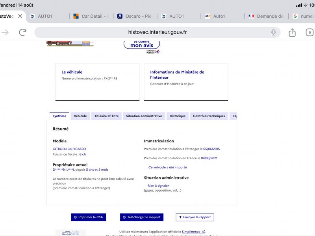315x236 pixels.
Task: Switch to the Oscaro browser tab
Action: pyautogui.click(x=135, y=16)
